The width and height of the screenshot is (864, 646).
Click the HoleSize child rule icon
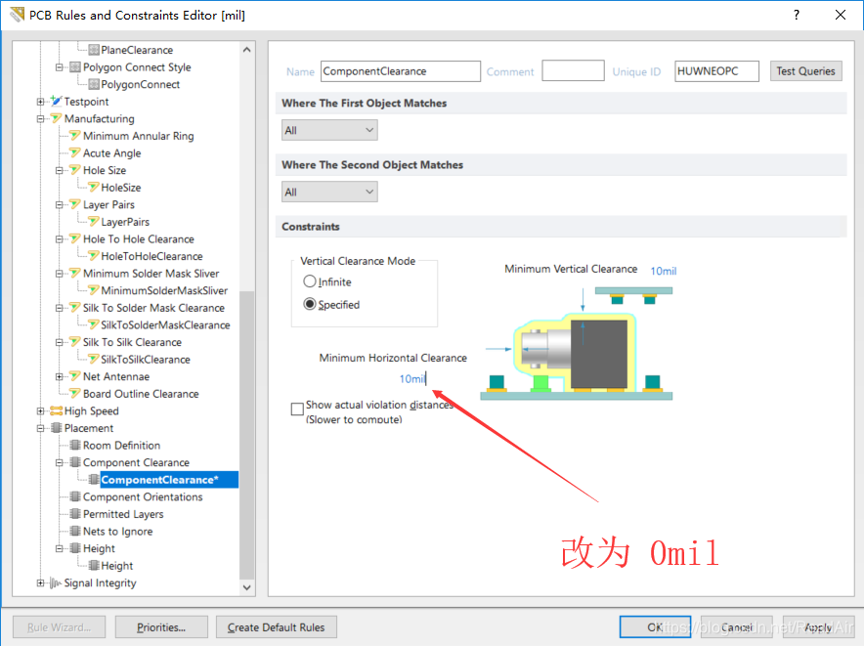click(94, 188)
